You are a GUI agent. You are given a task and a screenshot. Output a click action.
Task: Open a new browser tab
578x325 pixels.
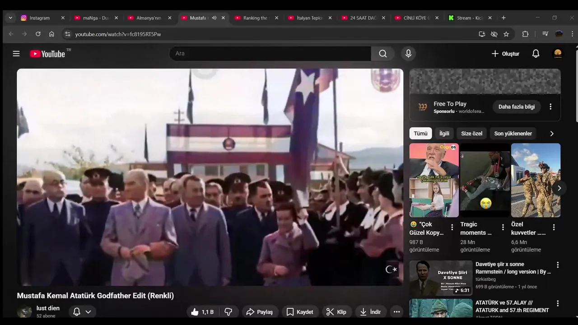click(x=503, y=18)
